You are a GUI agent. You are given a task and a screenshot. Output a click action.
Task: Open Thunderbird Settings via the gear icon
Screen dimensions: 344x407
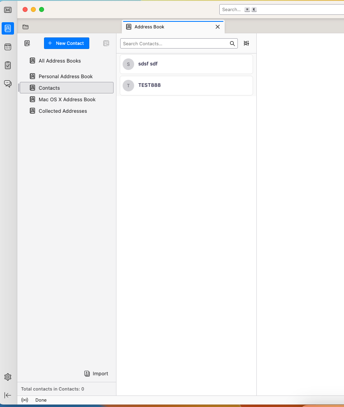8,377
